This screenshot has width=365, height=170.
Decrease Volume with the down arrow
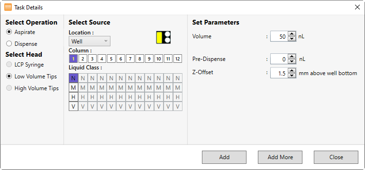tap(292, 39)
